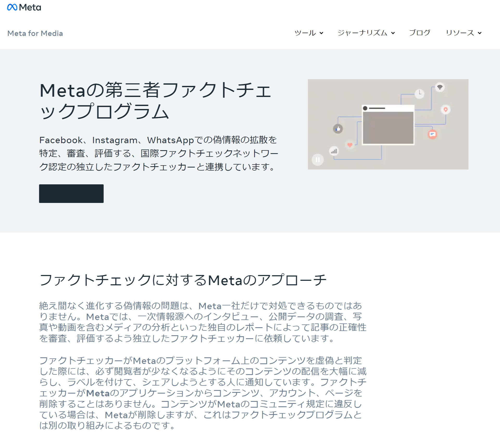Pause the hero animation with the pause button

click(x=317, y=160)
